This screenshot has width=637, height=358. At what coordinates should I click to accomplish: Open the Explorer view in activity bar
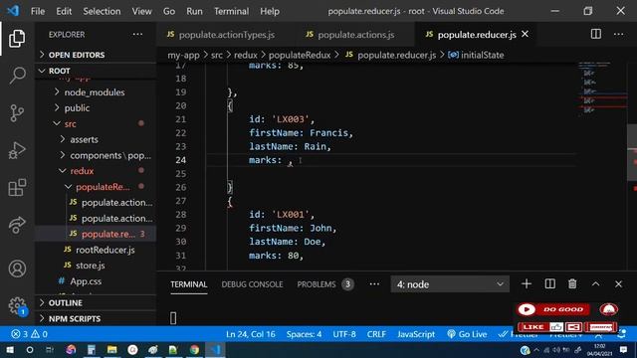17,39
